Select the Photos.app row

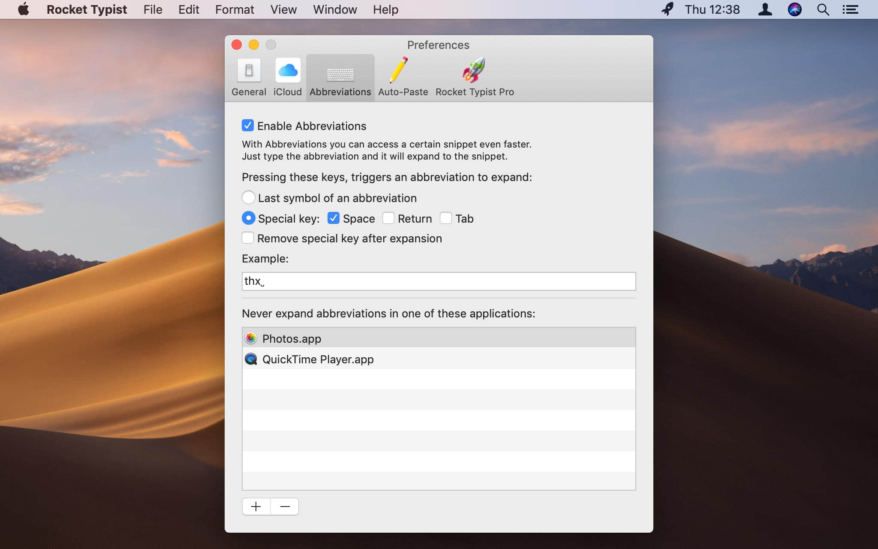439,338
